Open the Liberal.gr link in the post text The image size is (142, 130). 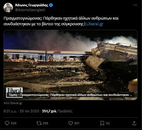[95, 24]
